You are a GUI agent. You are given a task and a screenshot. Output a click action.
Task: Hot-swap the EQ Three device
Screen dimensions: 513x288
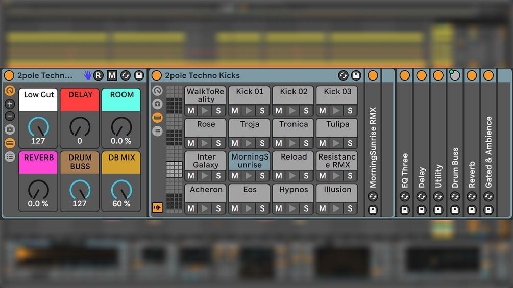tap(405, 197)
